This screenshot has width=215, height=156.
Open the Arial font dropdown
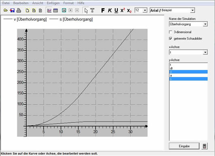coord(192,10)
